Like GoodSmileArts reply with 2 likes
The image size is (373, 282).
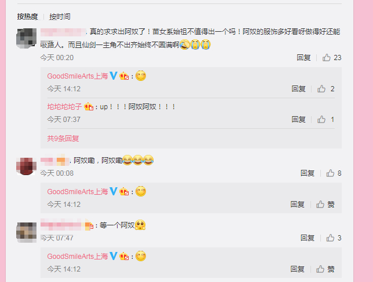coord(326,89)
